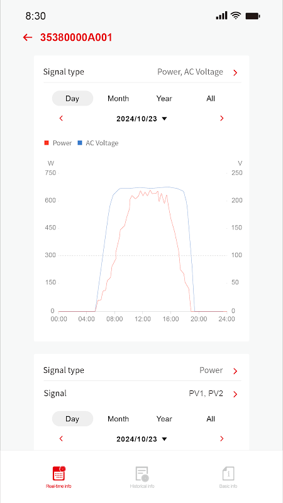
Task: Click the cellular signal bars icon
Action: (x=222, y=15)
